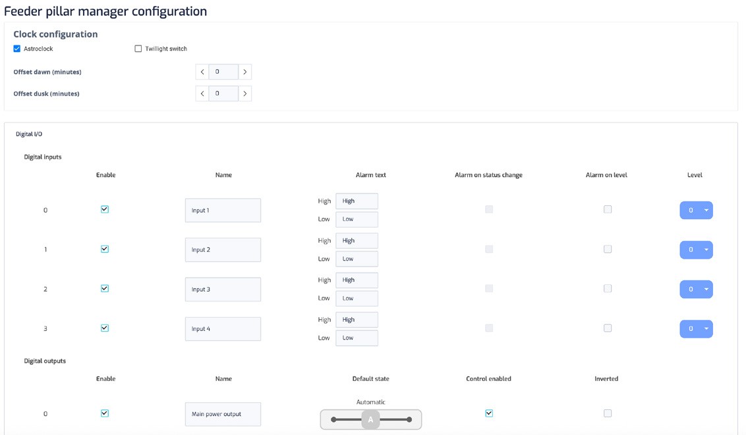Toggle Enable checkbox for digital input 2
Viewport: 746px width, 435px height.
pyautogui.click(x=105, y=288)
